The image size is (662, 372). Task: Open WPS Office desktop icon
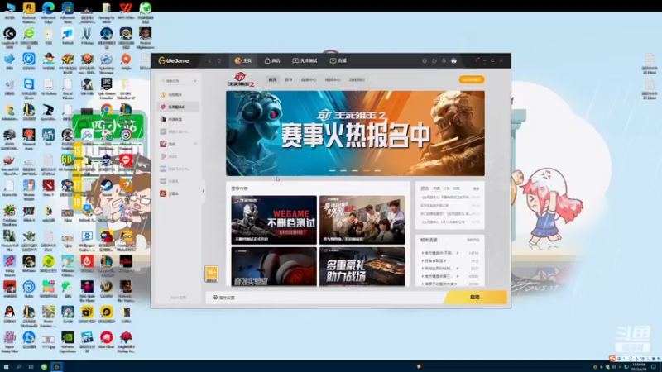point(126,12)
